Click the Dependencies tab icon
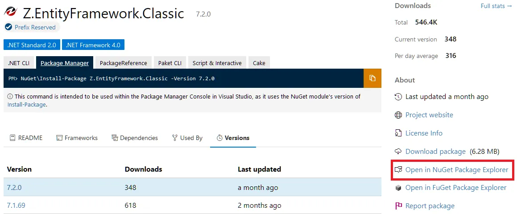Viewport: 517px width, 214px height. (x=115, y=138)
